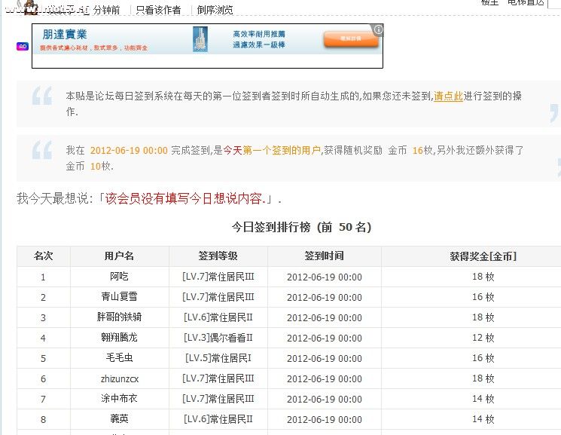Click the purple AD badge icon
Image resolution: width=561 pixels, height=435 pixels.
(x=23, y=47)
